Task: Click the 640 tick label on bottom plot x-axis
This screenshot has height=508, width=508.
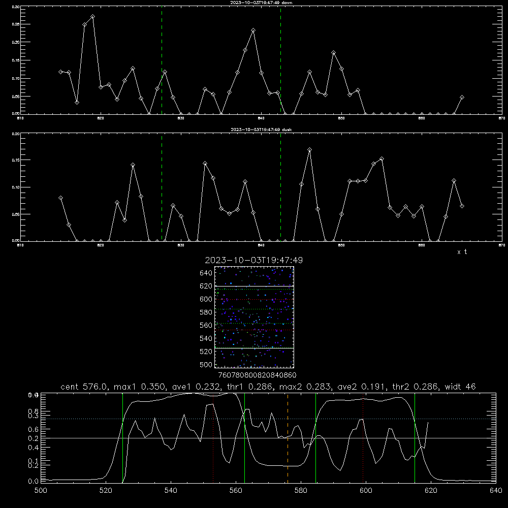Action: (496, 491)
